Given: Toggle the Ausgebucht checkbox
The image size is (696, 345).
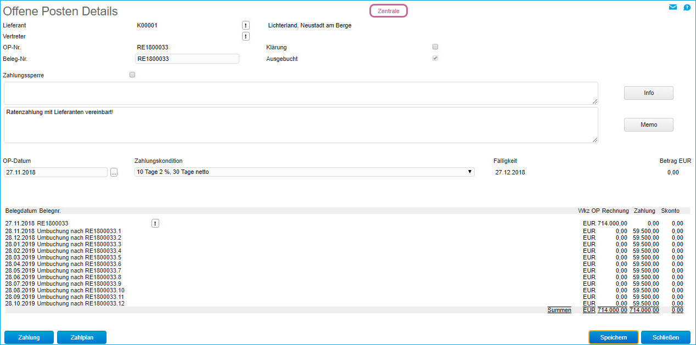Looking at the screenshot, I should (x=435, y=58).
